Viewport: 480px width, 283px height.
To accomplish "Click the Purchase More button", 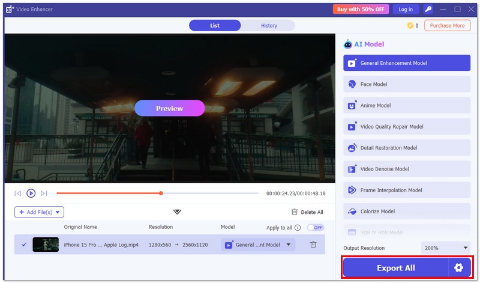I will (x=447, y=25).
